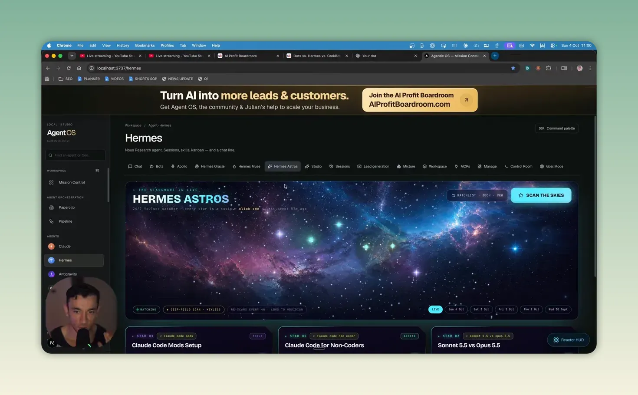
Task: Open Mission Control in the sidebar
Action: (x=74, y=182)
